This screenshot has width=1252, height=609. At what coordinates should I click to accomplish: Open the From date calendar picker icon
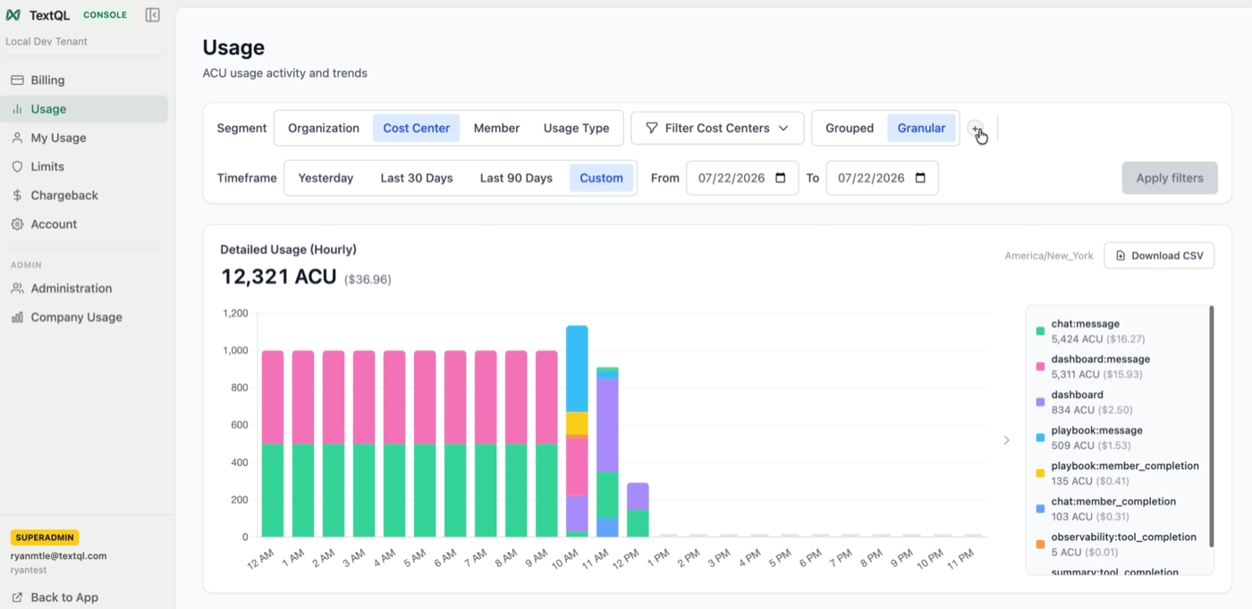(x=781, y=178)
